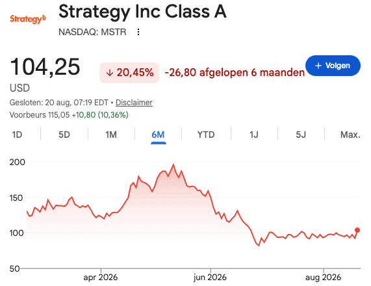Viewport: 371px width, 286px height.
Task: Click the down-arrow 20,45% change badge
Action: click(x=129, y=73)
